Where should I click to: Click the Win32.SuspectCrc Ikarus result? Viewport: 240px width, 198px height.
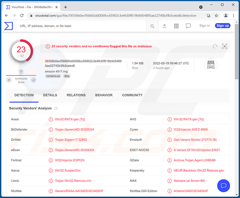tap(68, 170)
